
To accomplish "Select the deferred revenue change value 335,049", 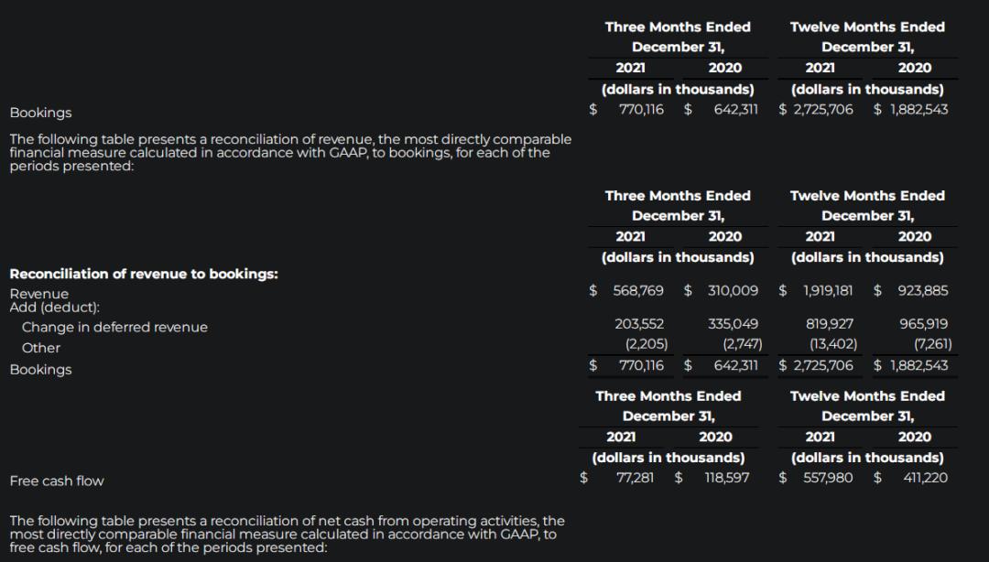I will [x=733, y=323].
